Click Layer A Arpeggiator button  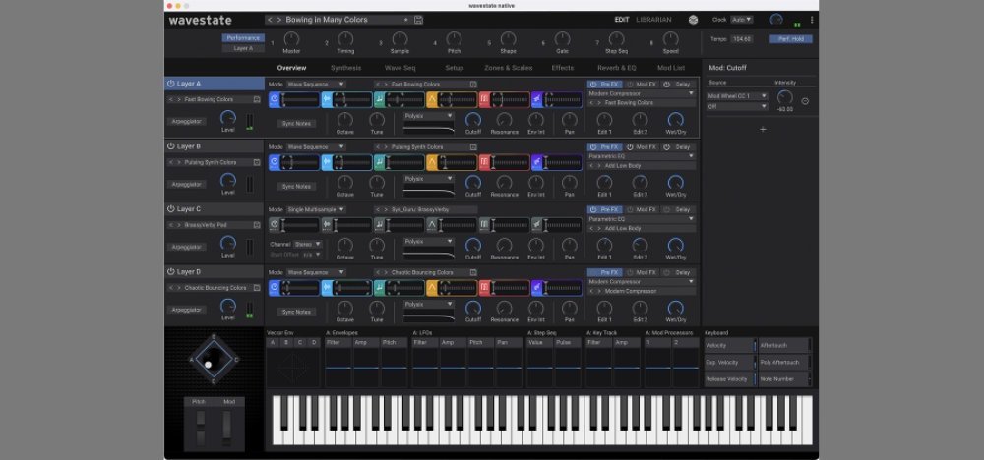187,122
